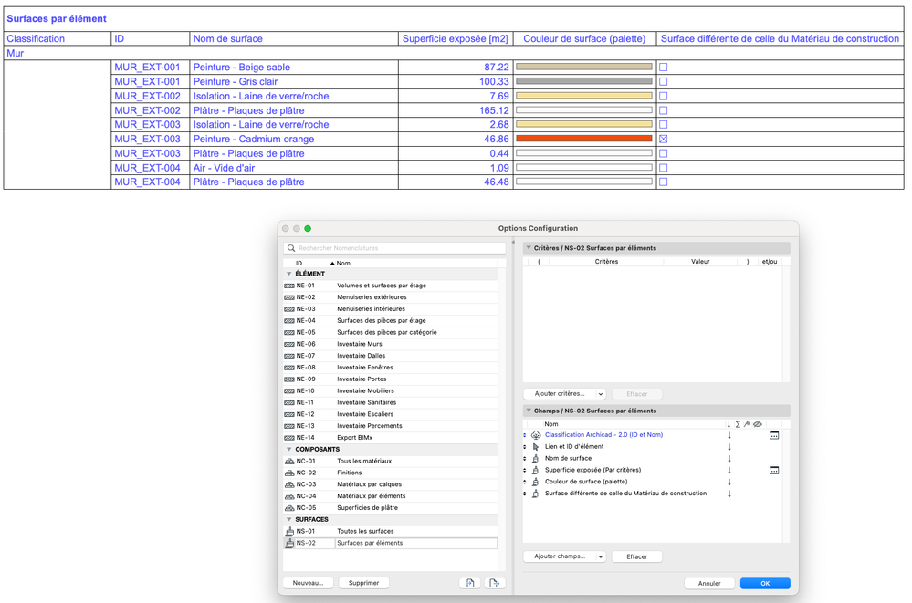Toggle checkbox in Air - Vide d'air row
This screenshot has height=603, width=912.
coord(663,168)
